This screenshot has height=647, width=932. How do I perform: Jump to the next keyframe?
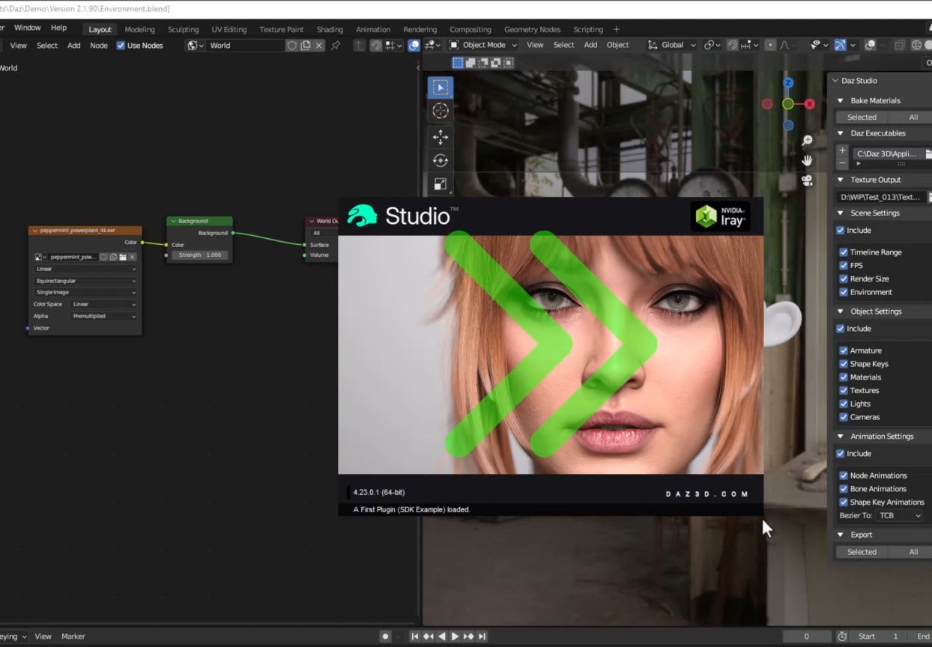468,637
